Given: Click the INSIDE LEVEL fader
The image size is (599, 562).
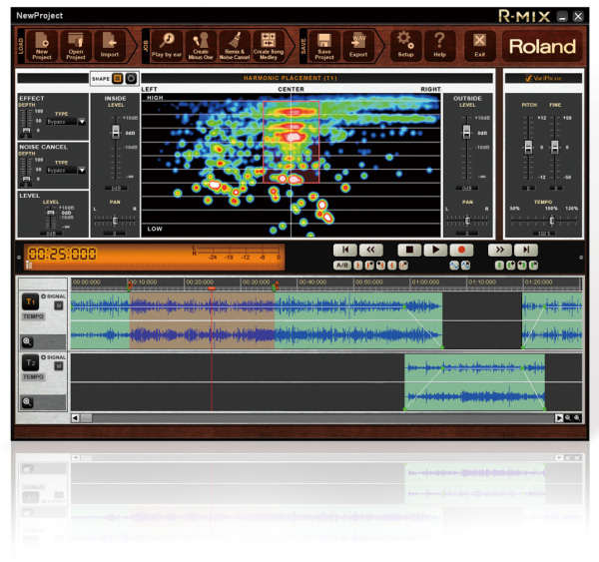Looking at the screenshot, I should click(116, 132).
